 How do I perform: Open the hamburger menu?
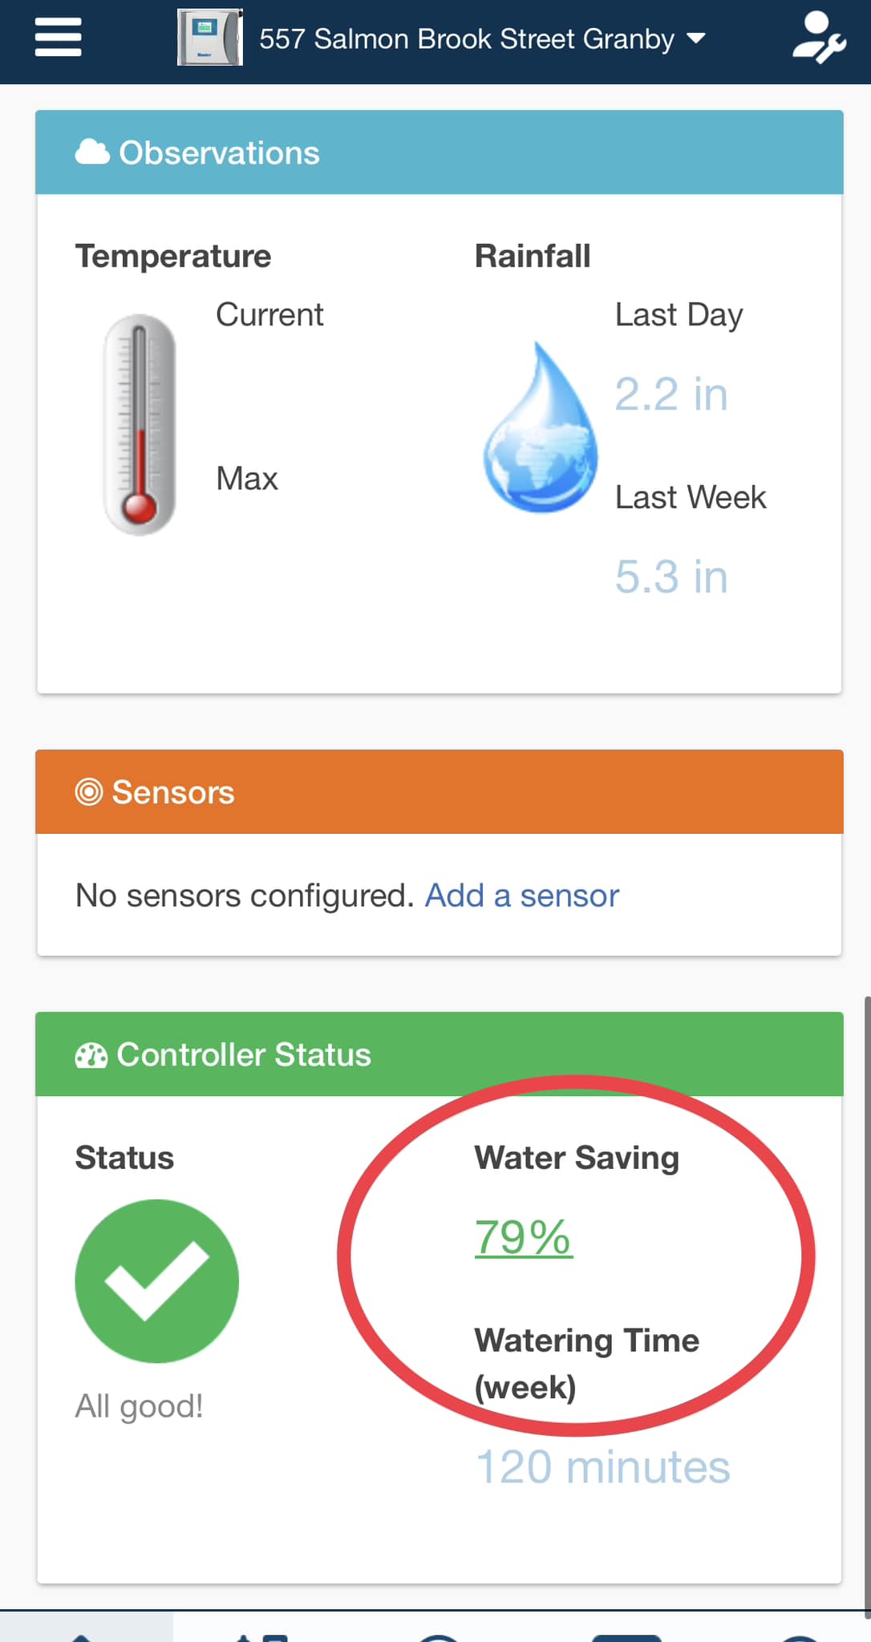pos(58,38)
